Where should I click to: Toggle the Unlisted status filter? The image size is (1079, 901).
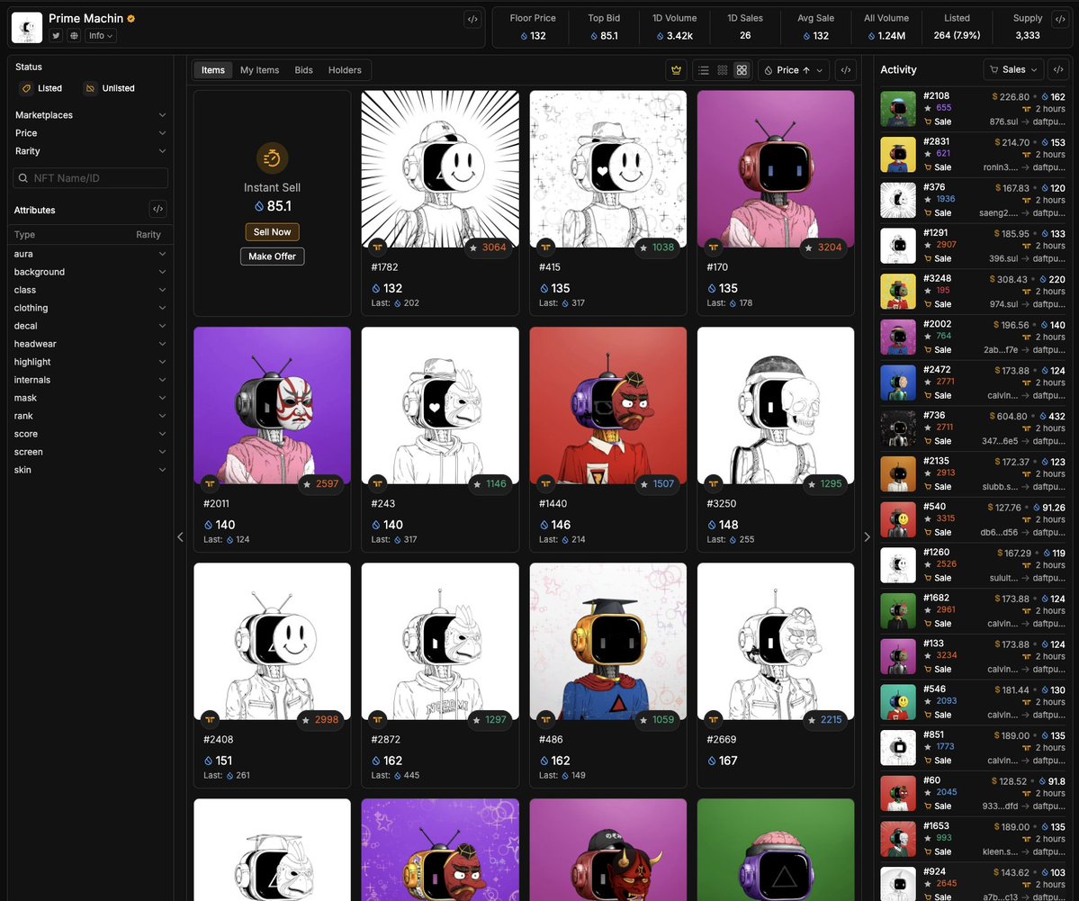point(109,88)
